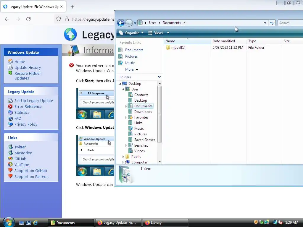Viewport: 303px width, 227px height.
Task: Click Folders tree scrollbar down arrow
Action: point(160,162)
